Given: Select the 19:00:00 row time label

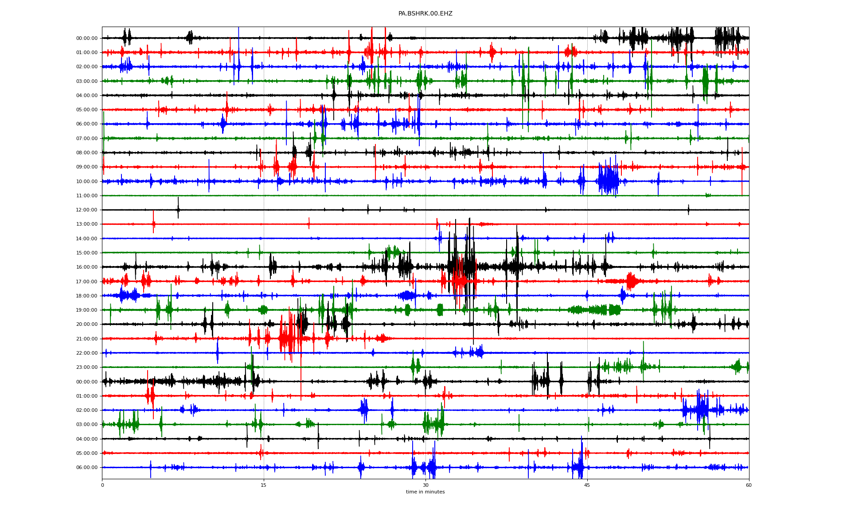Looking at the screenshot, I should [x=87, y=310].
